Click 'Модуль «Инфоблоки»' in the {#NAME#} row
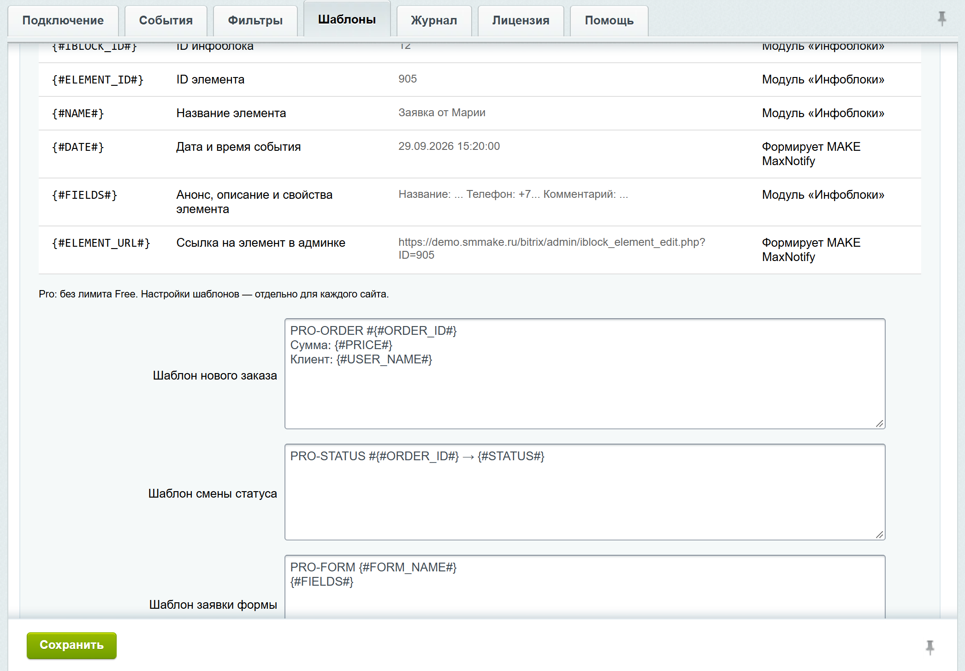 tap(823, 113)
